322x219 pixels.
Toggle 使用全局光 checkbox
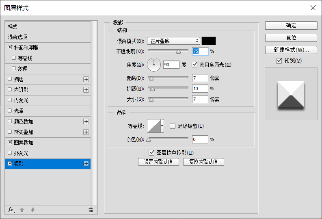coord(194,65)
